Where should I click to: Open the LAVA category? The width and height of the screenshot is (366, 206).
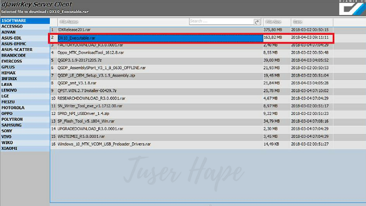[x=25, y=85]
